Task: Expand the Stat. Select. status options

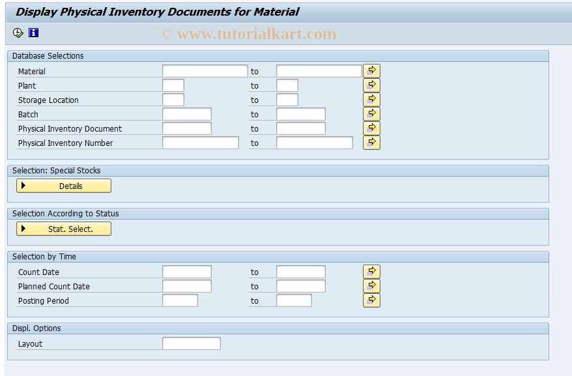Action: coord(63,229)
